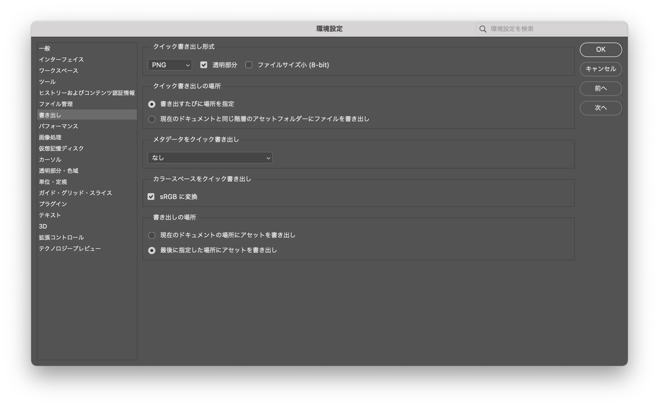This screenshot has width=659, height=407.
Task: Open the 一般 preferences category
Action: 45,48
